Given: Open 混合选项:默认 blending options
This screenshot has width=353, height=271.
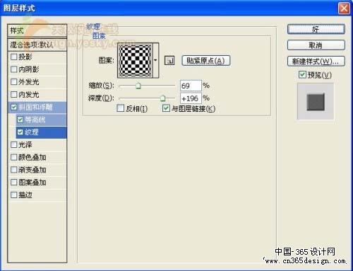Looking at the screenshot, I should pos(37,45).
